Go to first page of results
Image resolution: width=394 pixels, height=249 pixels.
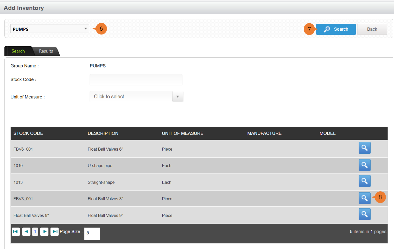coord(16,232)
